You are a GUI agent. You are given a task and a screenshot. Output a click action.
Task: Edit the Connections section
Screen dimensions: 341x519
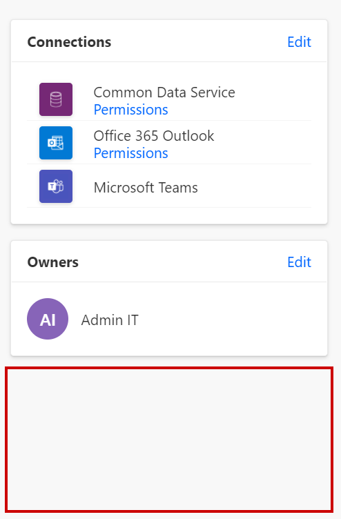[299, 42]
